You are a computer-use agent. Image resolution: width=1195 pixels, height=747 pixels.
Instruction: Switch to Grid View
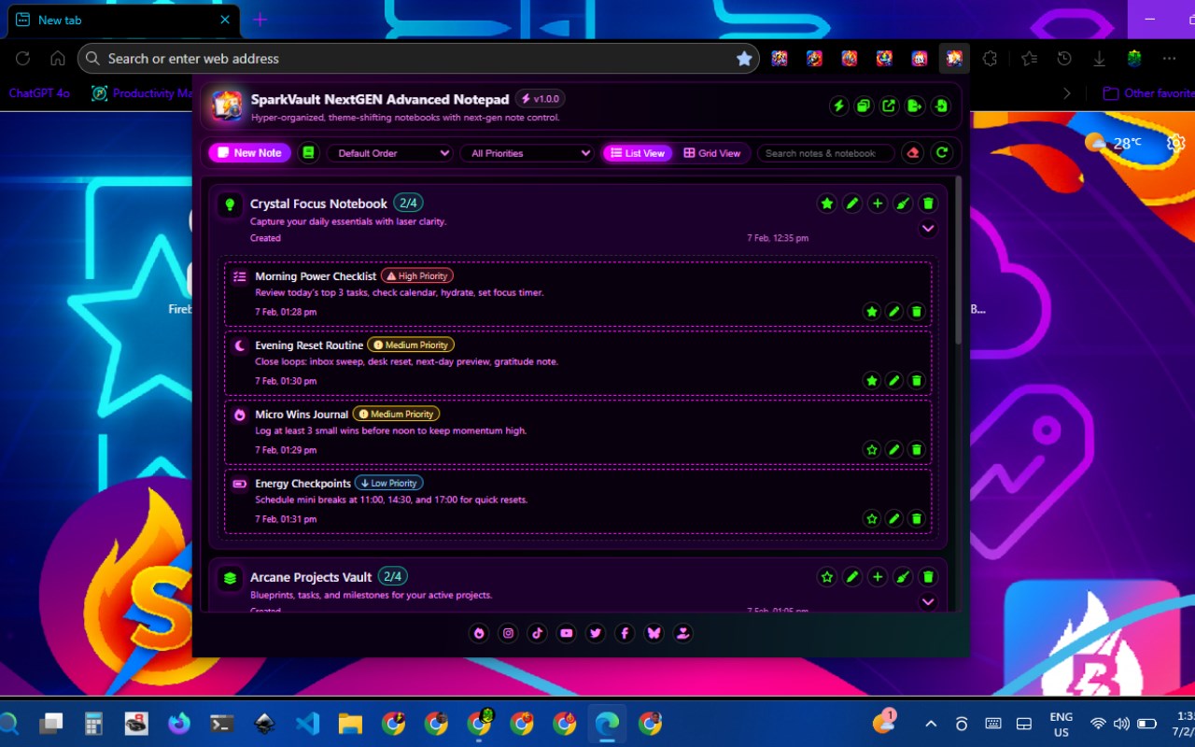tap(712, 153)
